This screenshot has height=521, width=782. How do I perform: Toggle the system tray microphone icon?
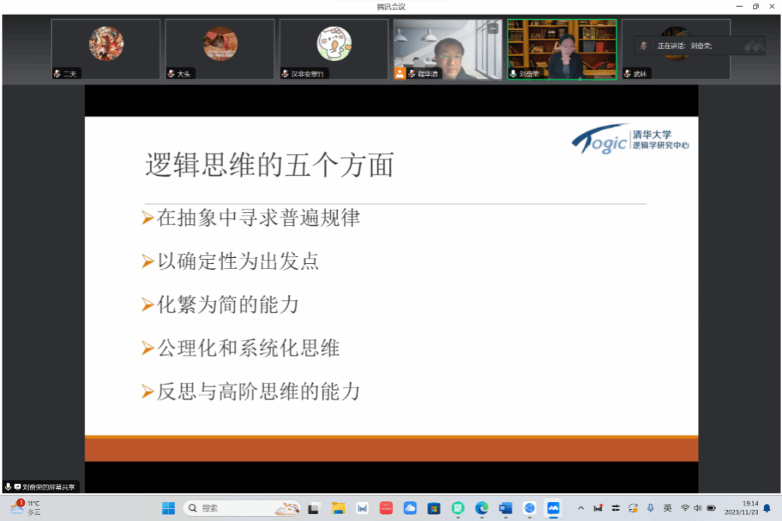[651, 508]
